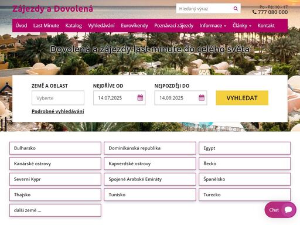This screenshot has height=225, width=300.
Task: Open the Katalog menu item
Action: point(74,26)
